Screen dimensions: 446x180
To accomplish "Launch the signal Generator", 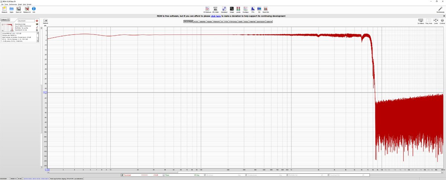I will click(224, 9).
